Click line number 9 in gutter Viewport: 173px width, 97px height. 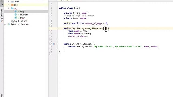tap(51, 23)
